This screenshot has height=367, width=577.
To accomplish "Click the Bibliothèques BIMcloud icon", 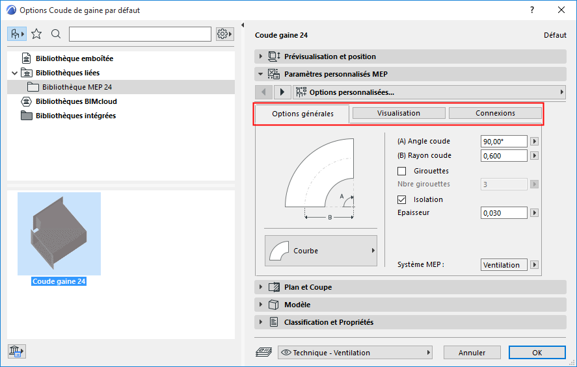I will coord(27,101).
